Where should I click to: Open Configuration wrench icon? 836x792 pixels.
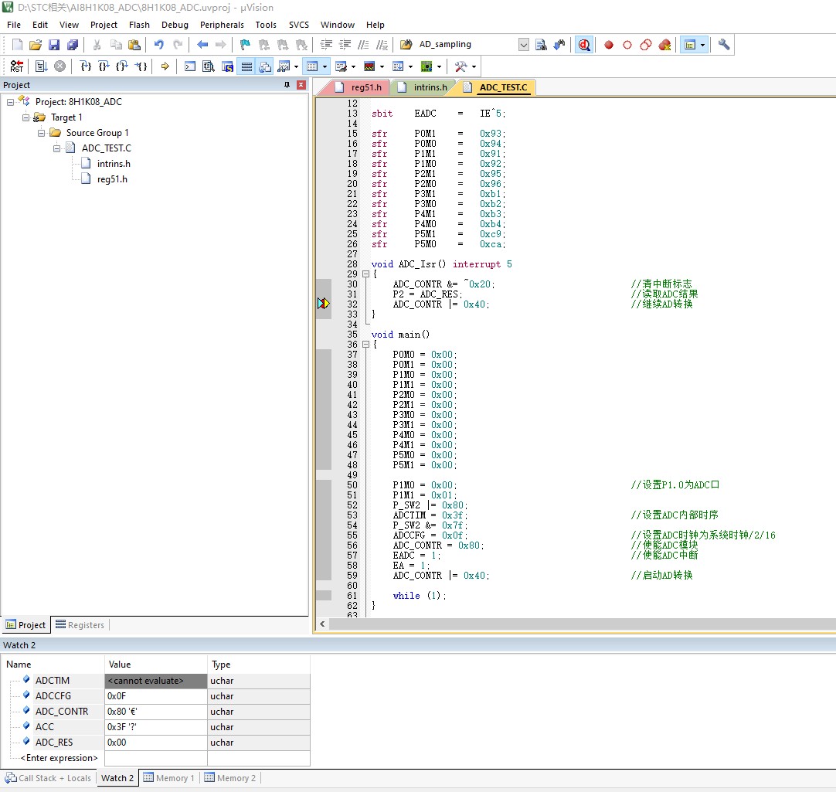pos(723,45)
